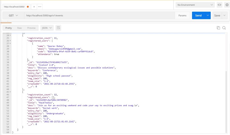Click the "EcoConf 2.0" title value

click(x=47, y=65)
